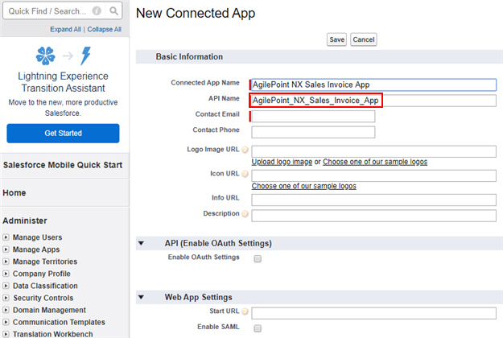This screenshot has width=503, height=338.
Task: Click the Quick Find info icon
Action: pyautogui.click(x=97, y=11)
